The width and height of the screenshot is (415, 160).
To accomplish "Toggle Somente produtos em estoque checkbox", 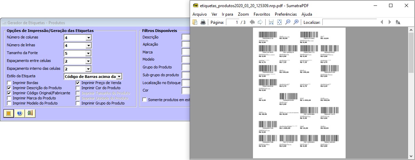I will 145,100.
